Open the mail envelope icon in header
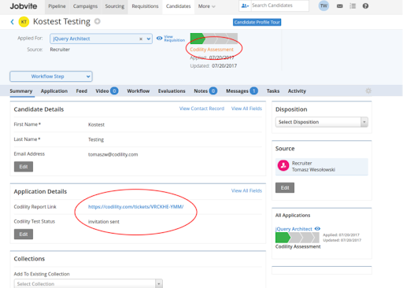The width and height of the screenshot is (403, 288). point(340,6)
